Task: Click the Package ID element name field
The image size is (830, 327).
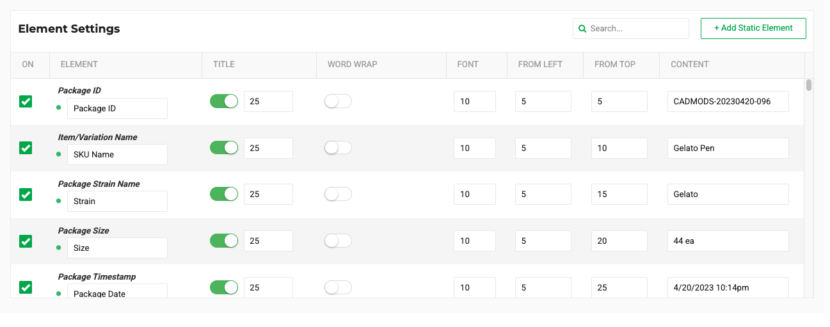Action: point(117,108)
